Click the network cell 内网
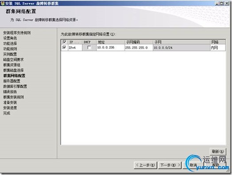The image size is (232, 175). (x=218, y=48)
